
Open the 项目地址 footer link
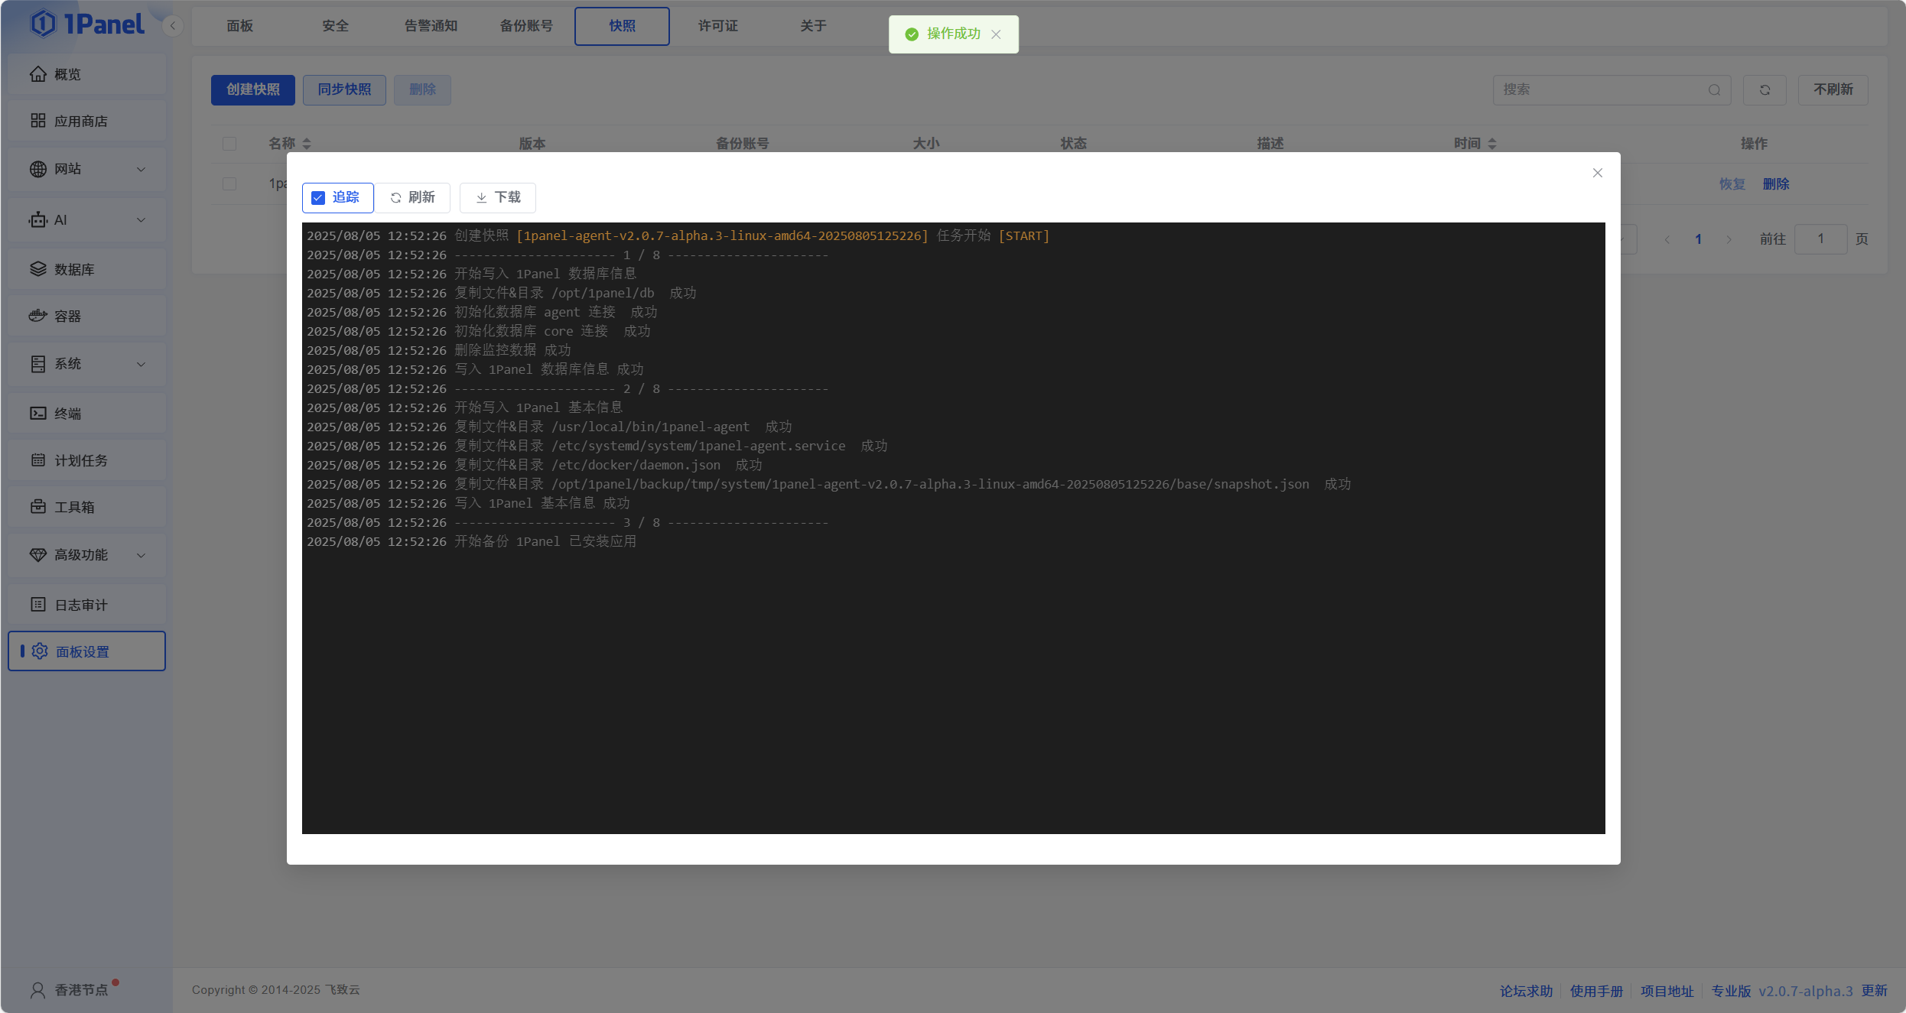(x=1667, y=991)
